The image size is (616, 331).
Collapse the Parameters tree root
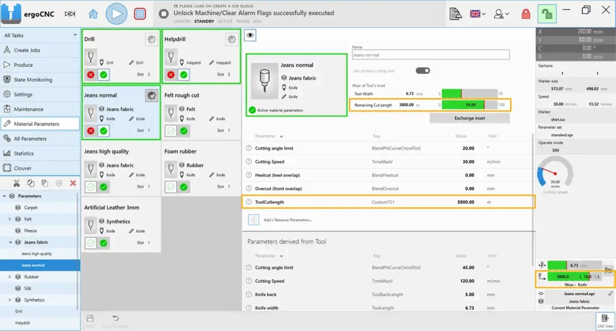pyautogui.click(x=5, y=196)
